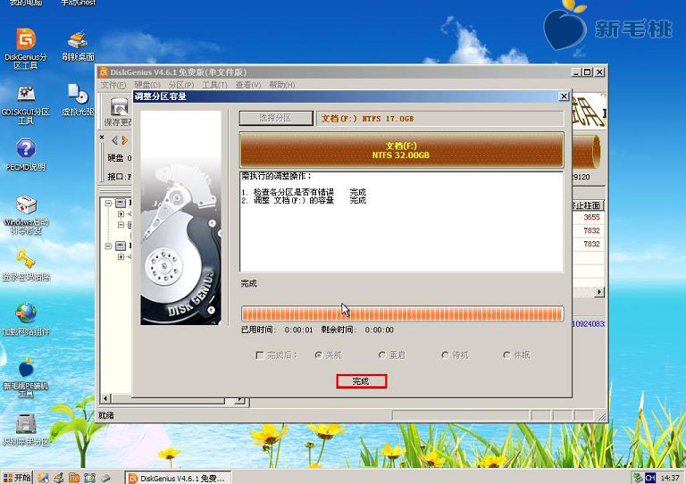Expand the plus node under the first disk
The height and width of the screenshot is (484, 686).
[x=121, y=214]
